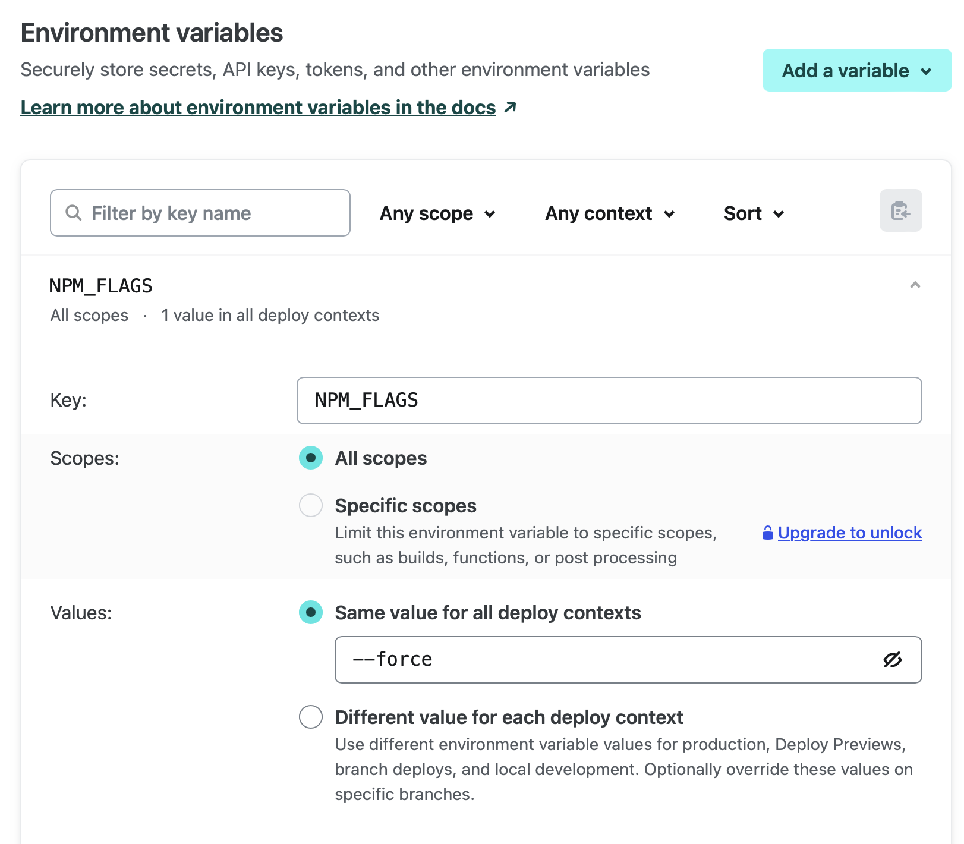Select the All scopes radio button
This screenshot has width=964, height=844.
click(x=311, y=458)
